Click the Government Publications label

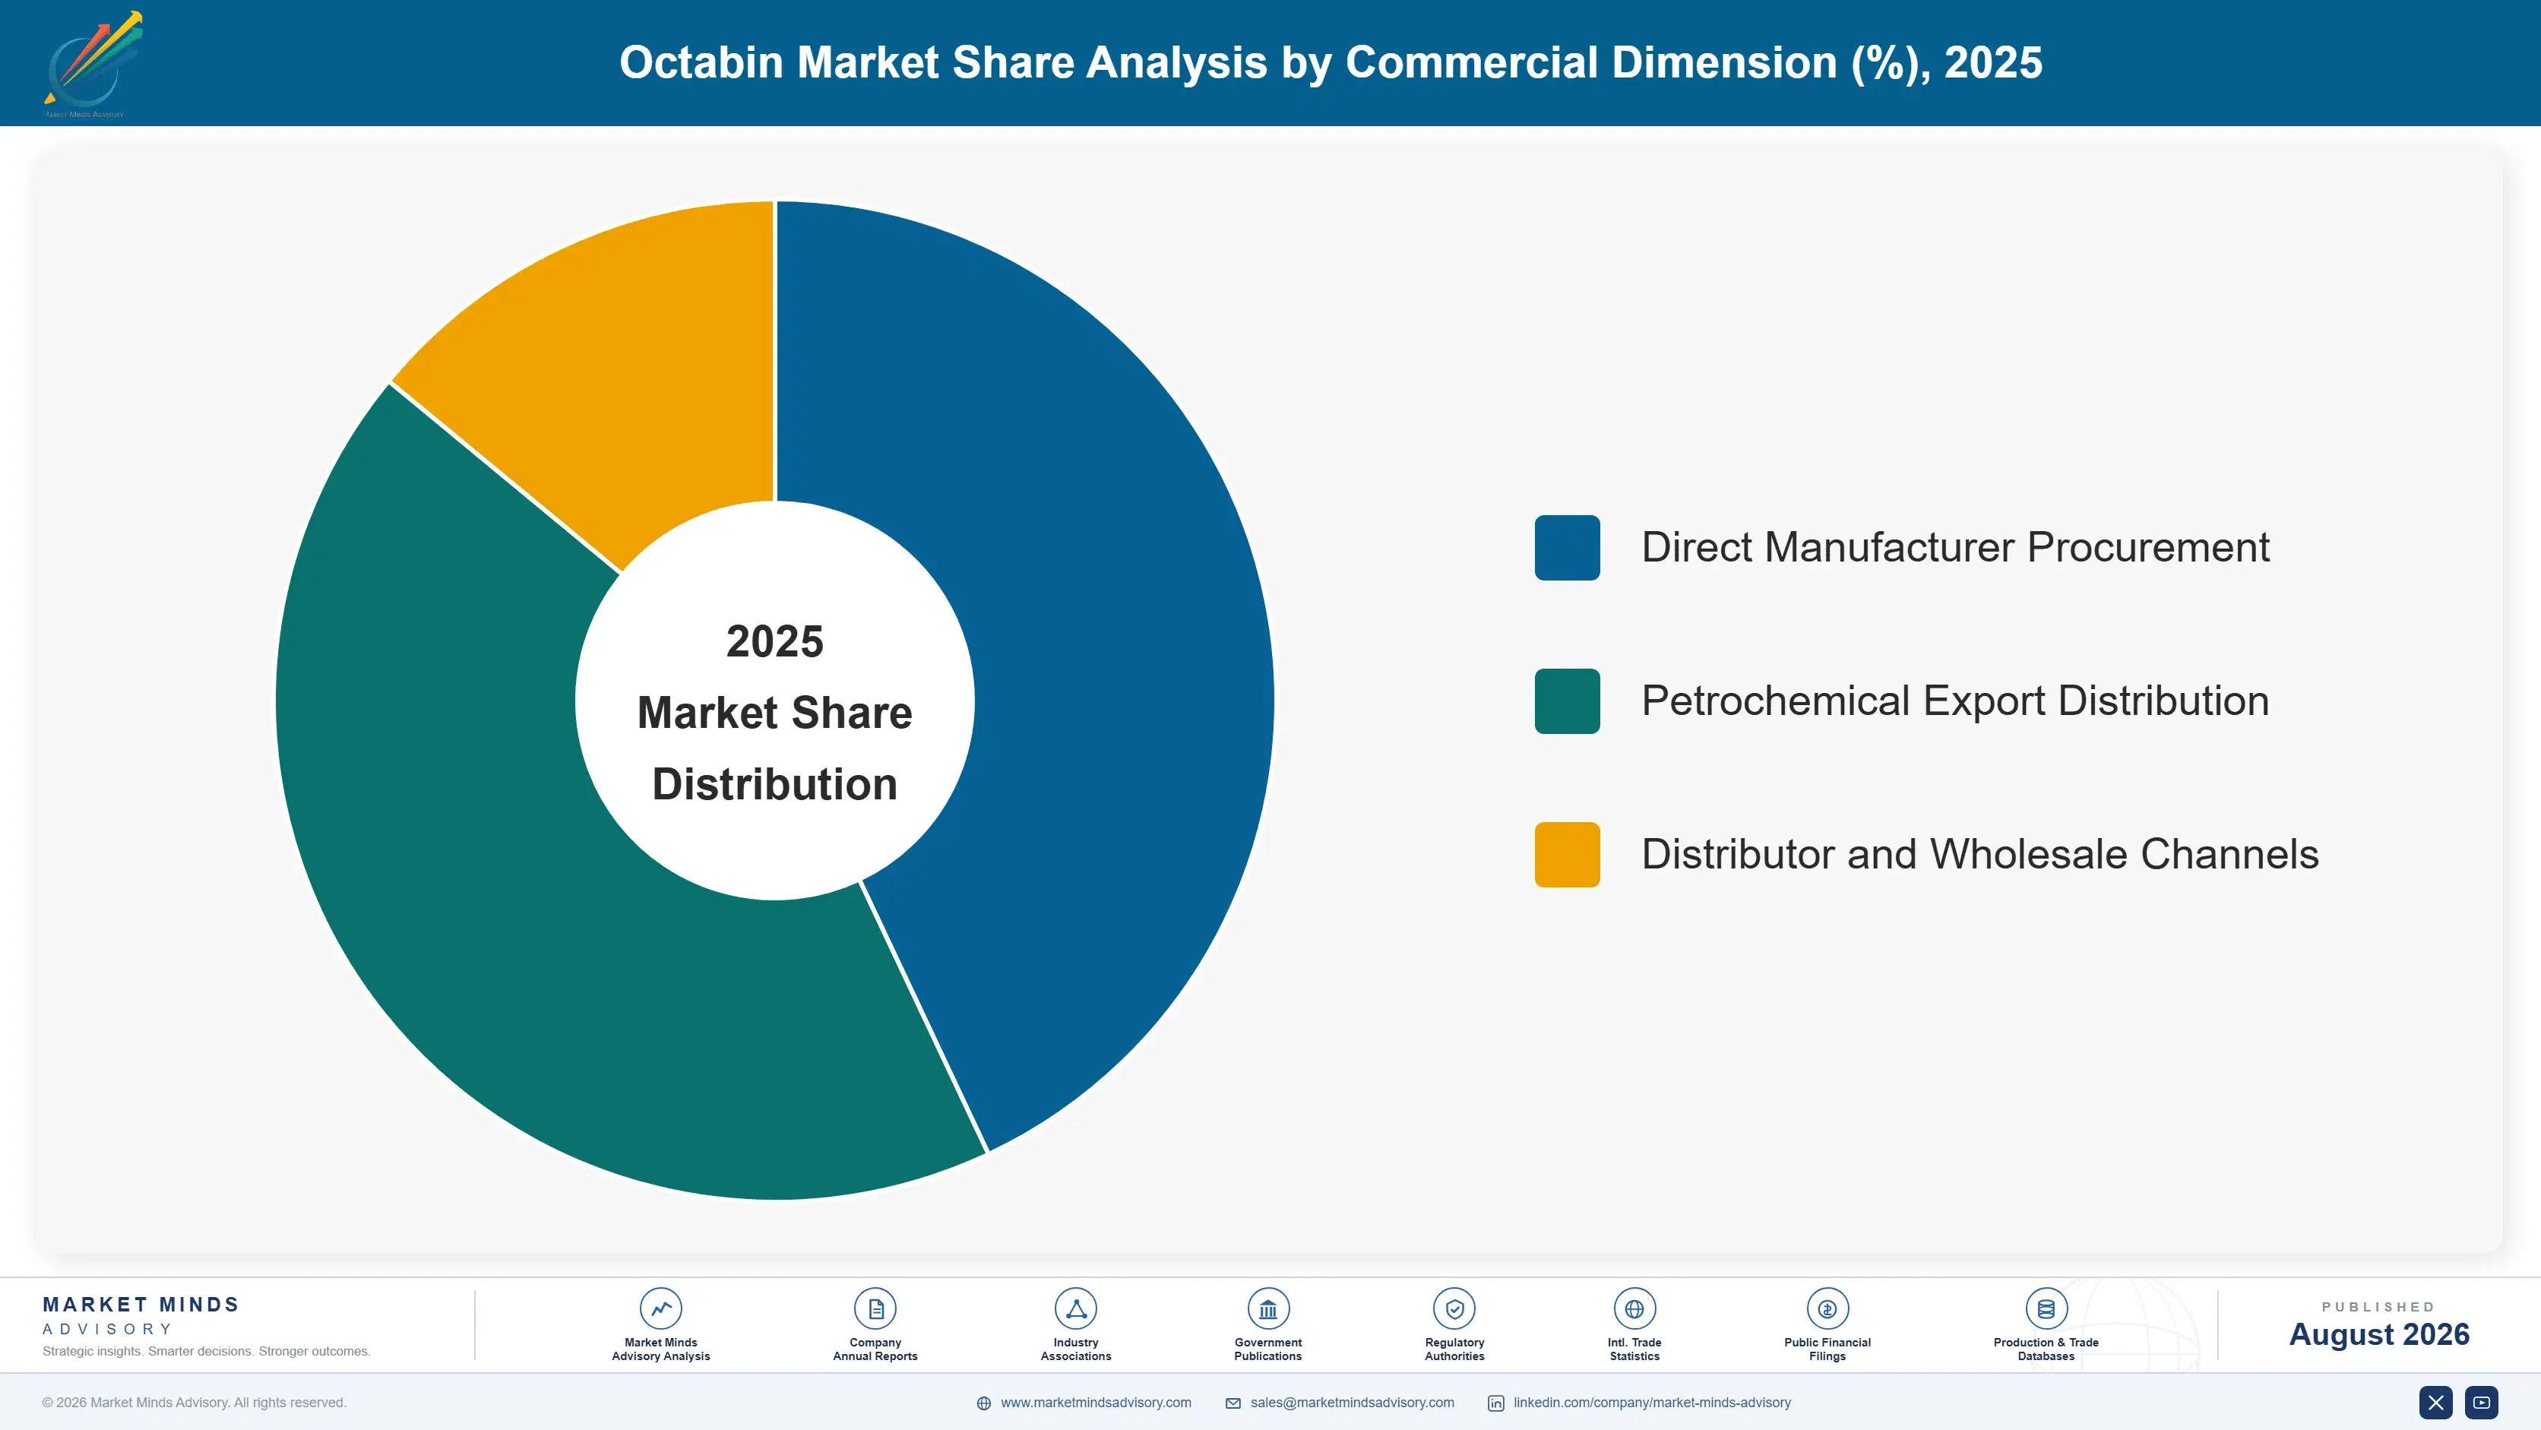(x=1267, y=1349)
